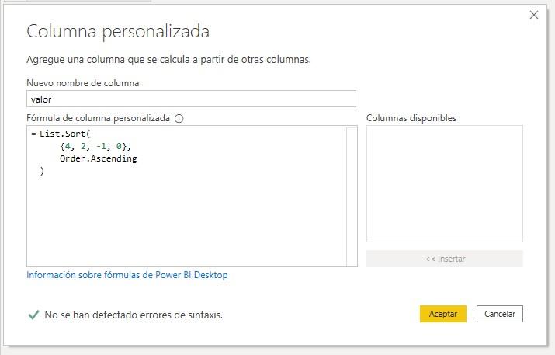Click the formula editor vertical scrollbar
Screen dimensions: 555x355
pos(352,196)
